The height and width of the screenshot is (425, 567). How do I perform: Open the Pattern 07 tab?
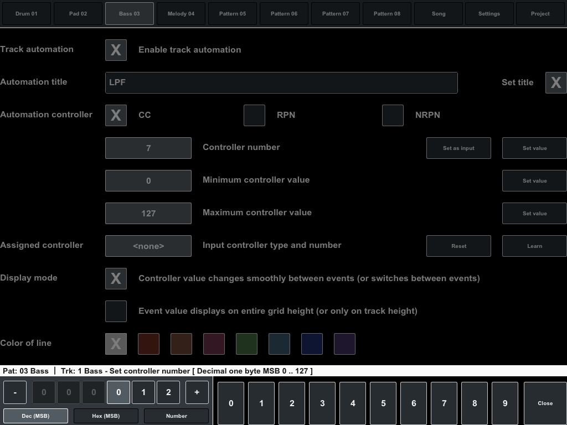[336, 14]
